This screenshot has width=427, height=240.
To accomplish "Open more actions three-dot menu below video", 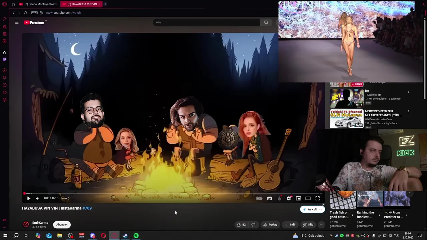I will click(321, 225).
